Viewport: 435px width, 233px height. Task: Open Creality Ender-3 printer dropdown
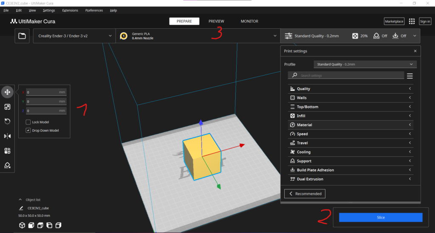point(74,36)
